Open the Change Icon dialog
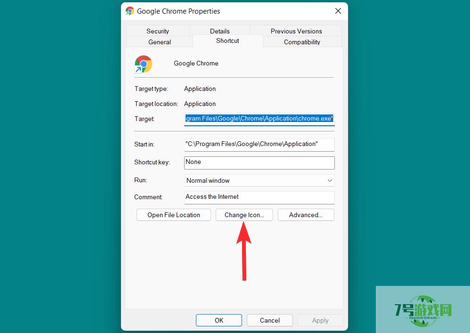The width and height of the screenshot is (470, 333). 244,215
